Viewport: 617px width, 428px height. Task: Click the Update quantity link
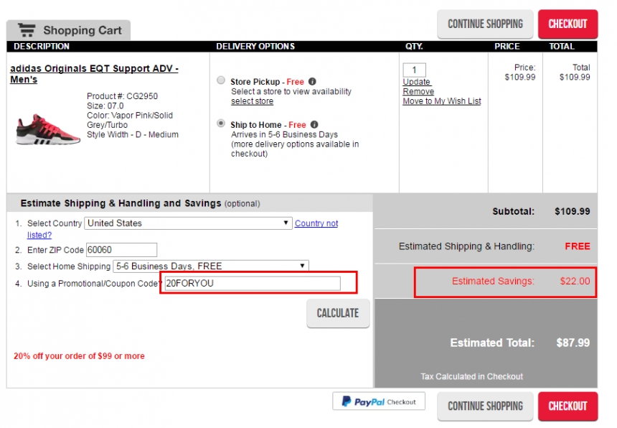(x=417, y=82)
